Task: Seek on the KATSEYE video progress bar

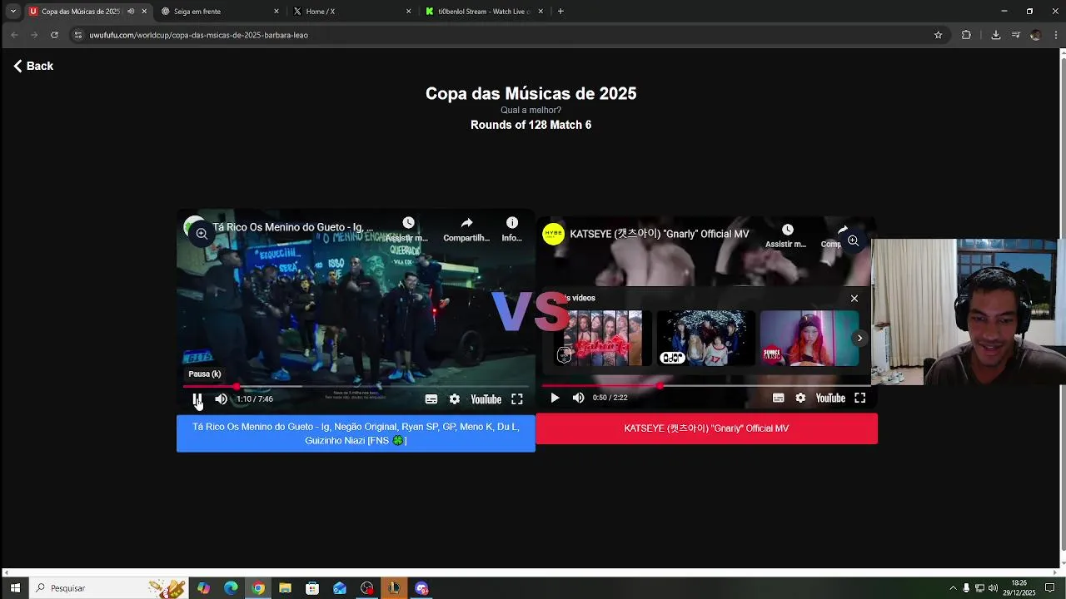Action: pos(706,385)
